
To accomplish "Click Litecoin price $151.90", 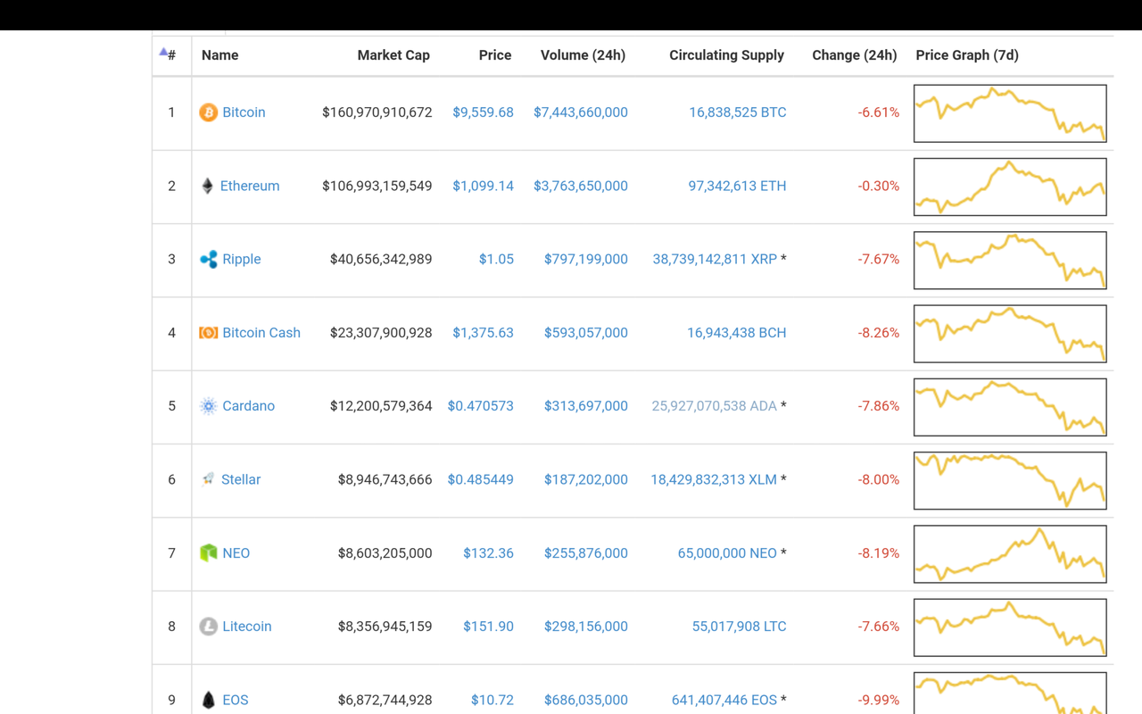I will click(488, 627).
